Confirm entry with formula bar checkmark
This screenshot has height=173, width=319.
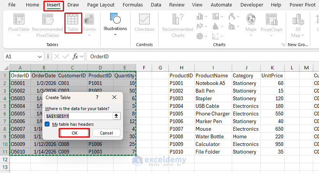pyautogui.click(x=66, y=56)
